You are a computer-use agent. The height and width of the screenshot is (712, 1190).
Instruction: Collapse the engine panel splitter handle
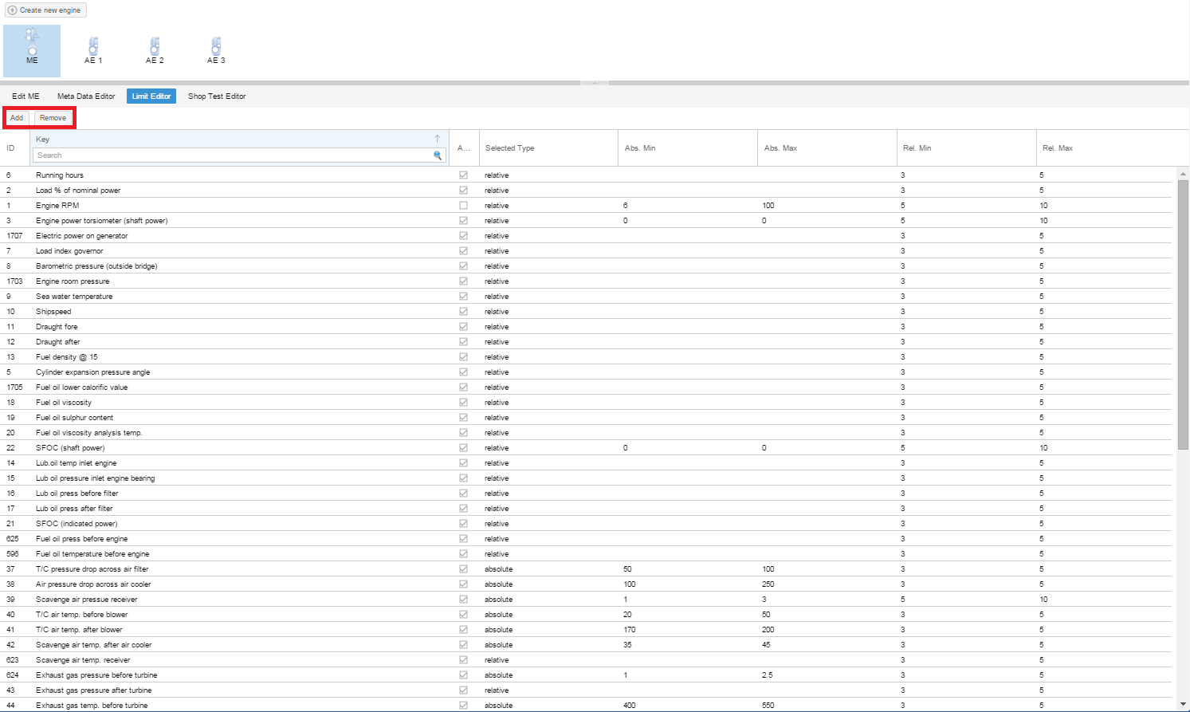click(x=595, y=83)
